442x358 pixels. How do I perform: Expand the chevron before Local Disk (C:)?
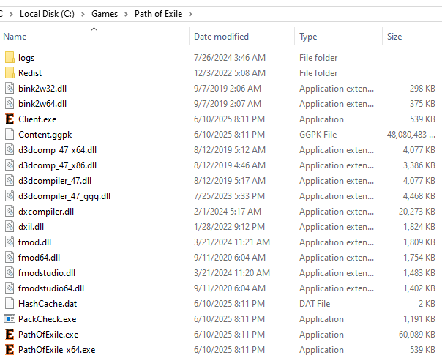(x=11, y=14)
